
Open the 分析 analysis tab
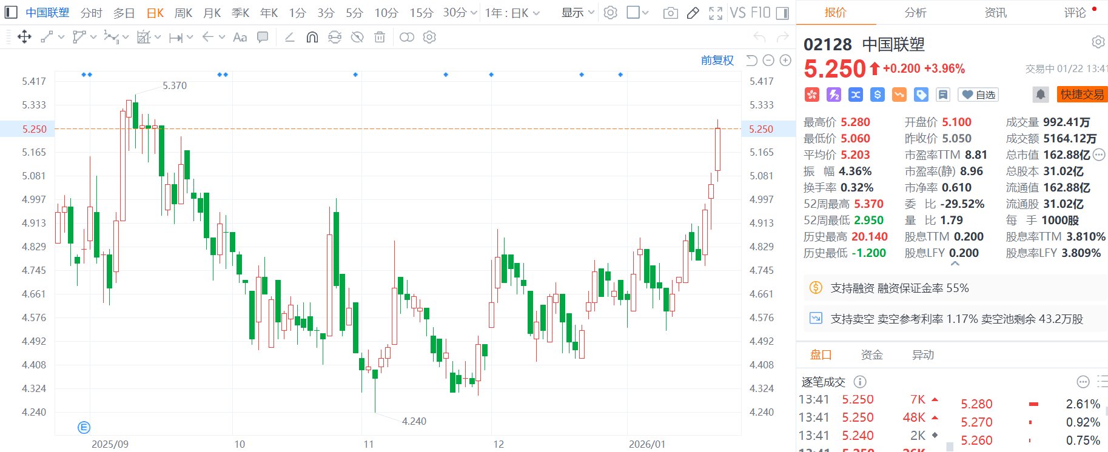(x=915, y=13)
